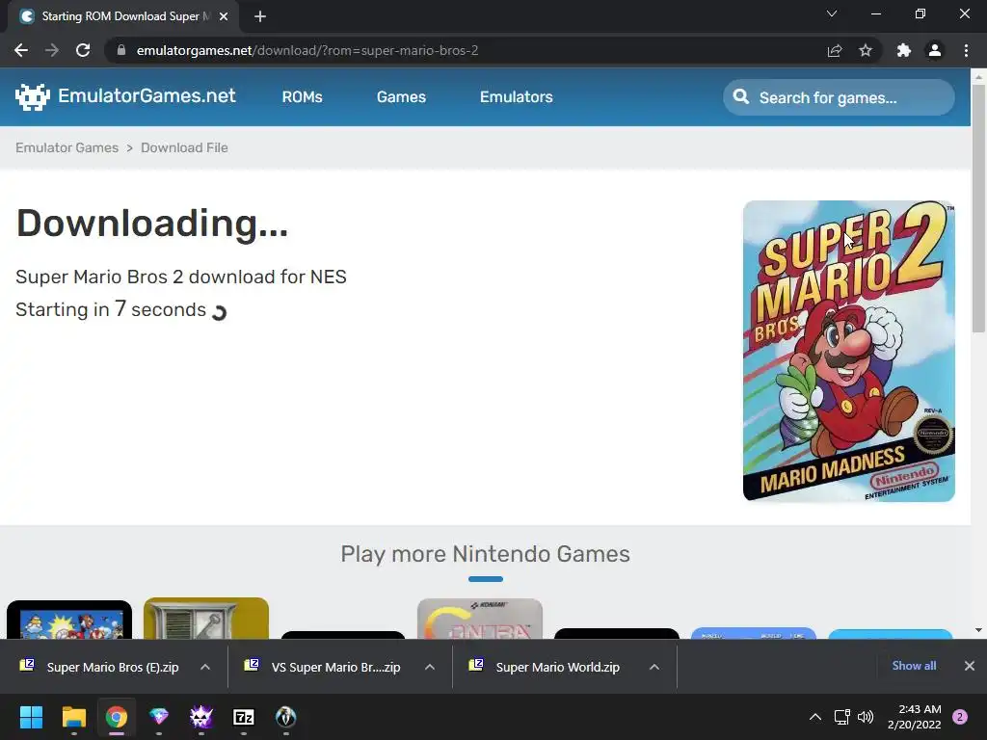Show hidden system tray icons
Screen dimensions: 987x740
[815, 717]
